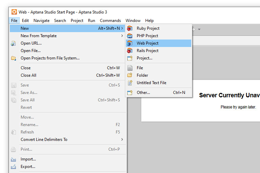Click the Project... wizard icon
Viewport: 260px width, 173px height.
coord(130,58)
